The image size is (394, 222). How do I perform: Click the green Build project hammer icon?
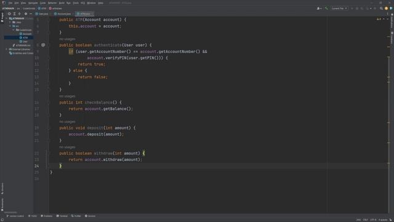326,8
